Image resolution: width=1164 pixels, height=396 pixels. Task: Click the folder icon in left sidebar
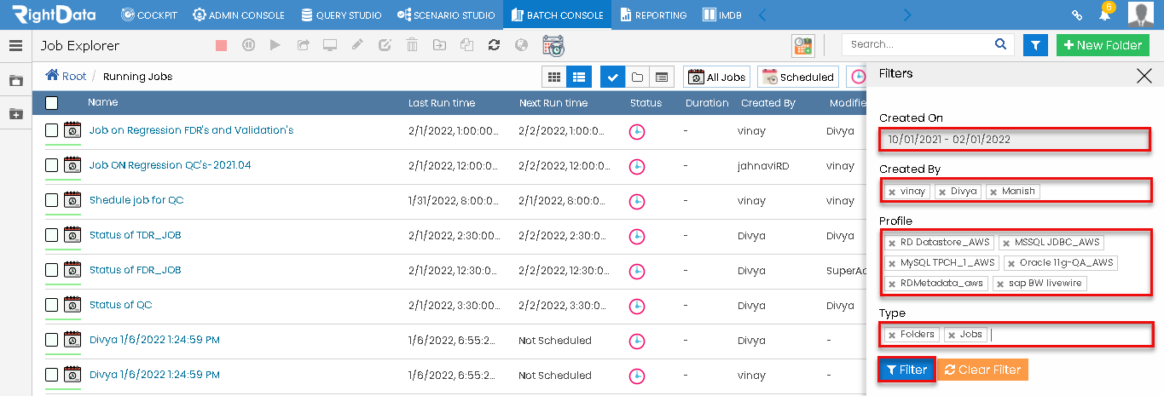[x=15, y=81]
